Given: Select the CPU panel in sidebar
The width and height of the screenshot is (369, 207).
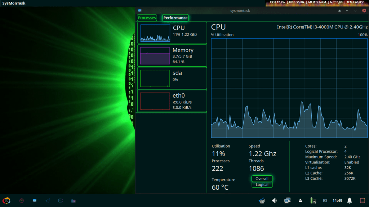Looking at the screenshot, I should (172, 32).
